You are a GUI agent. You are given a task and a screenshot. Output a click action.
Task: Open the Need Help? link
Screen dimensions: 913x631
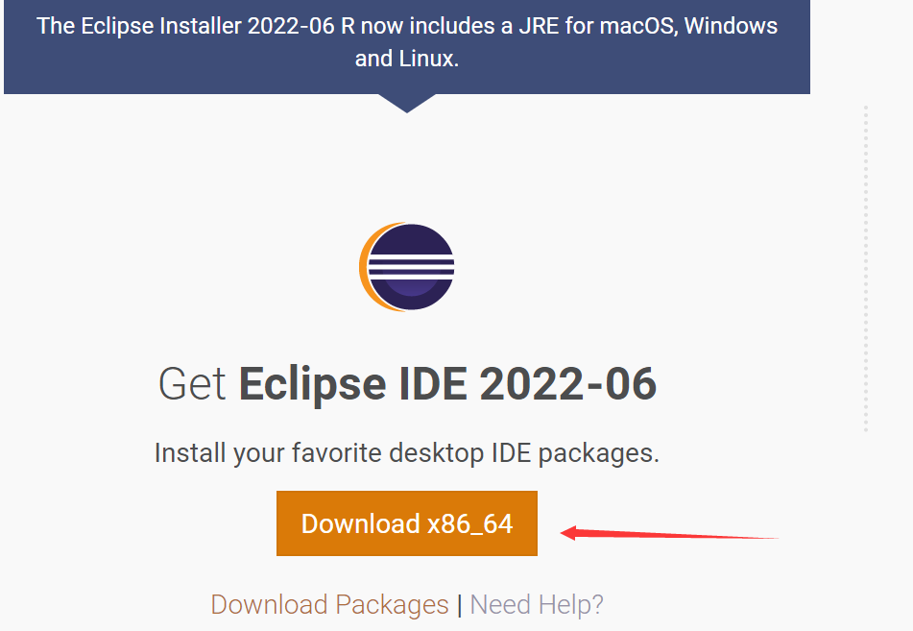536,605
